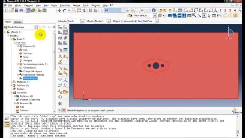The height and width of the screenshot is (138, 245).
Task: Open the Mesh menu
Action: click(x=54, y=5)
